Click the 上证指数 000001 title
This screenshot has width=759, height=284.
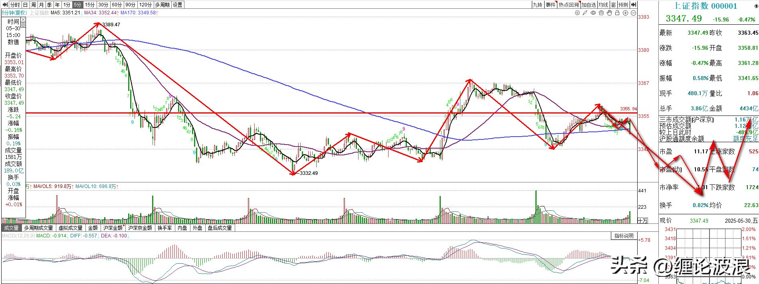click(x=705, y=6)
